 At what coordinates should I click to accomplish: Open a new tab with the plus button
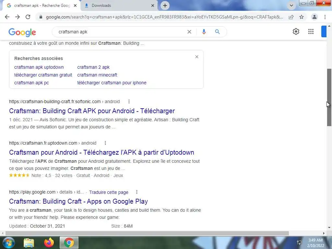(x=165, y=6)
